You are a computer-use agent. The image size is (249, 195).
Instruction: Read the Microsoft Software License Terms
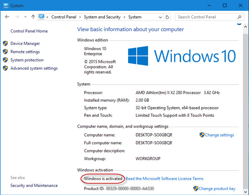pyautogui.click(x=164, y=179)
